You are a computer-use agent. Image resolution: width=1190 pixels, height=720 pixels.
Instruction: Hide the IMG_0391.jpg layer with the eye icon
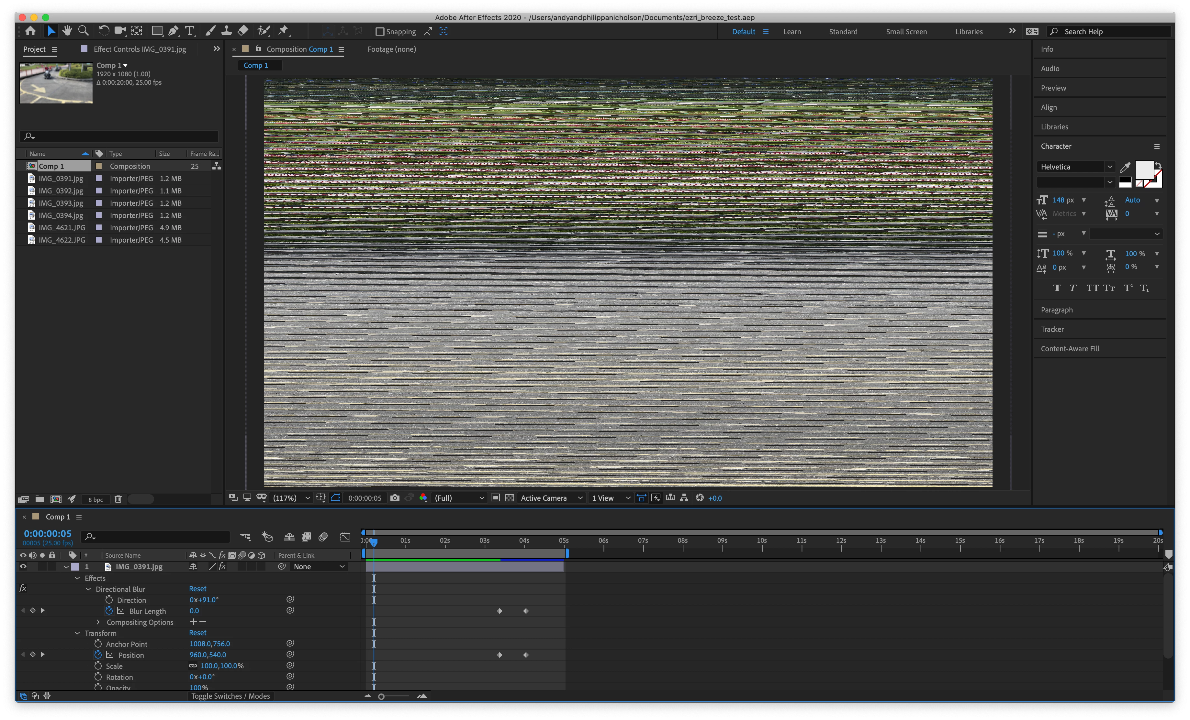(x=23, y=567)
